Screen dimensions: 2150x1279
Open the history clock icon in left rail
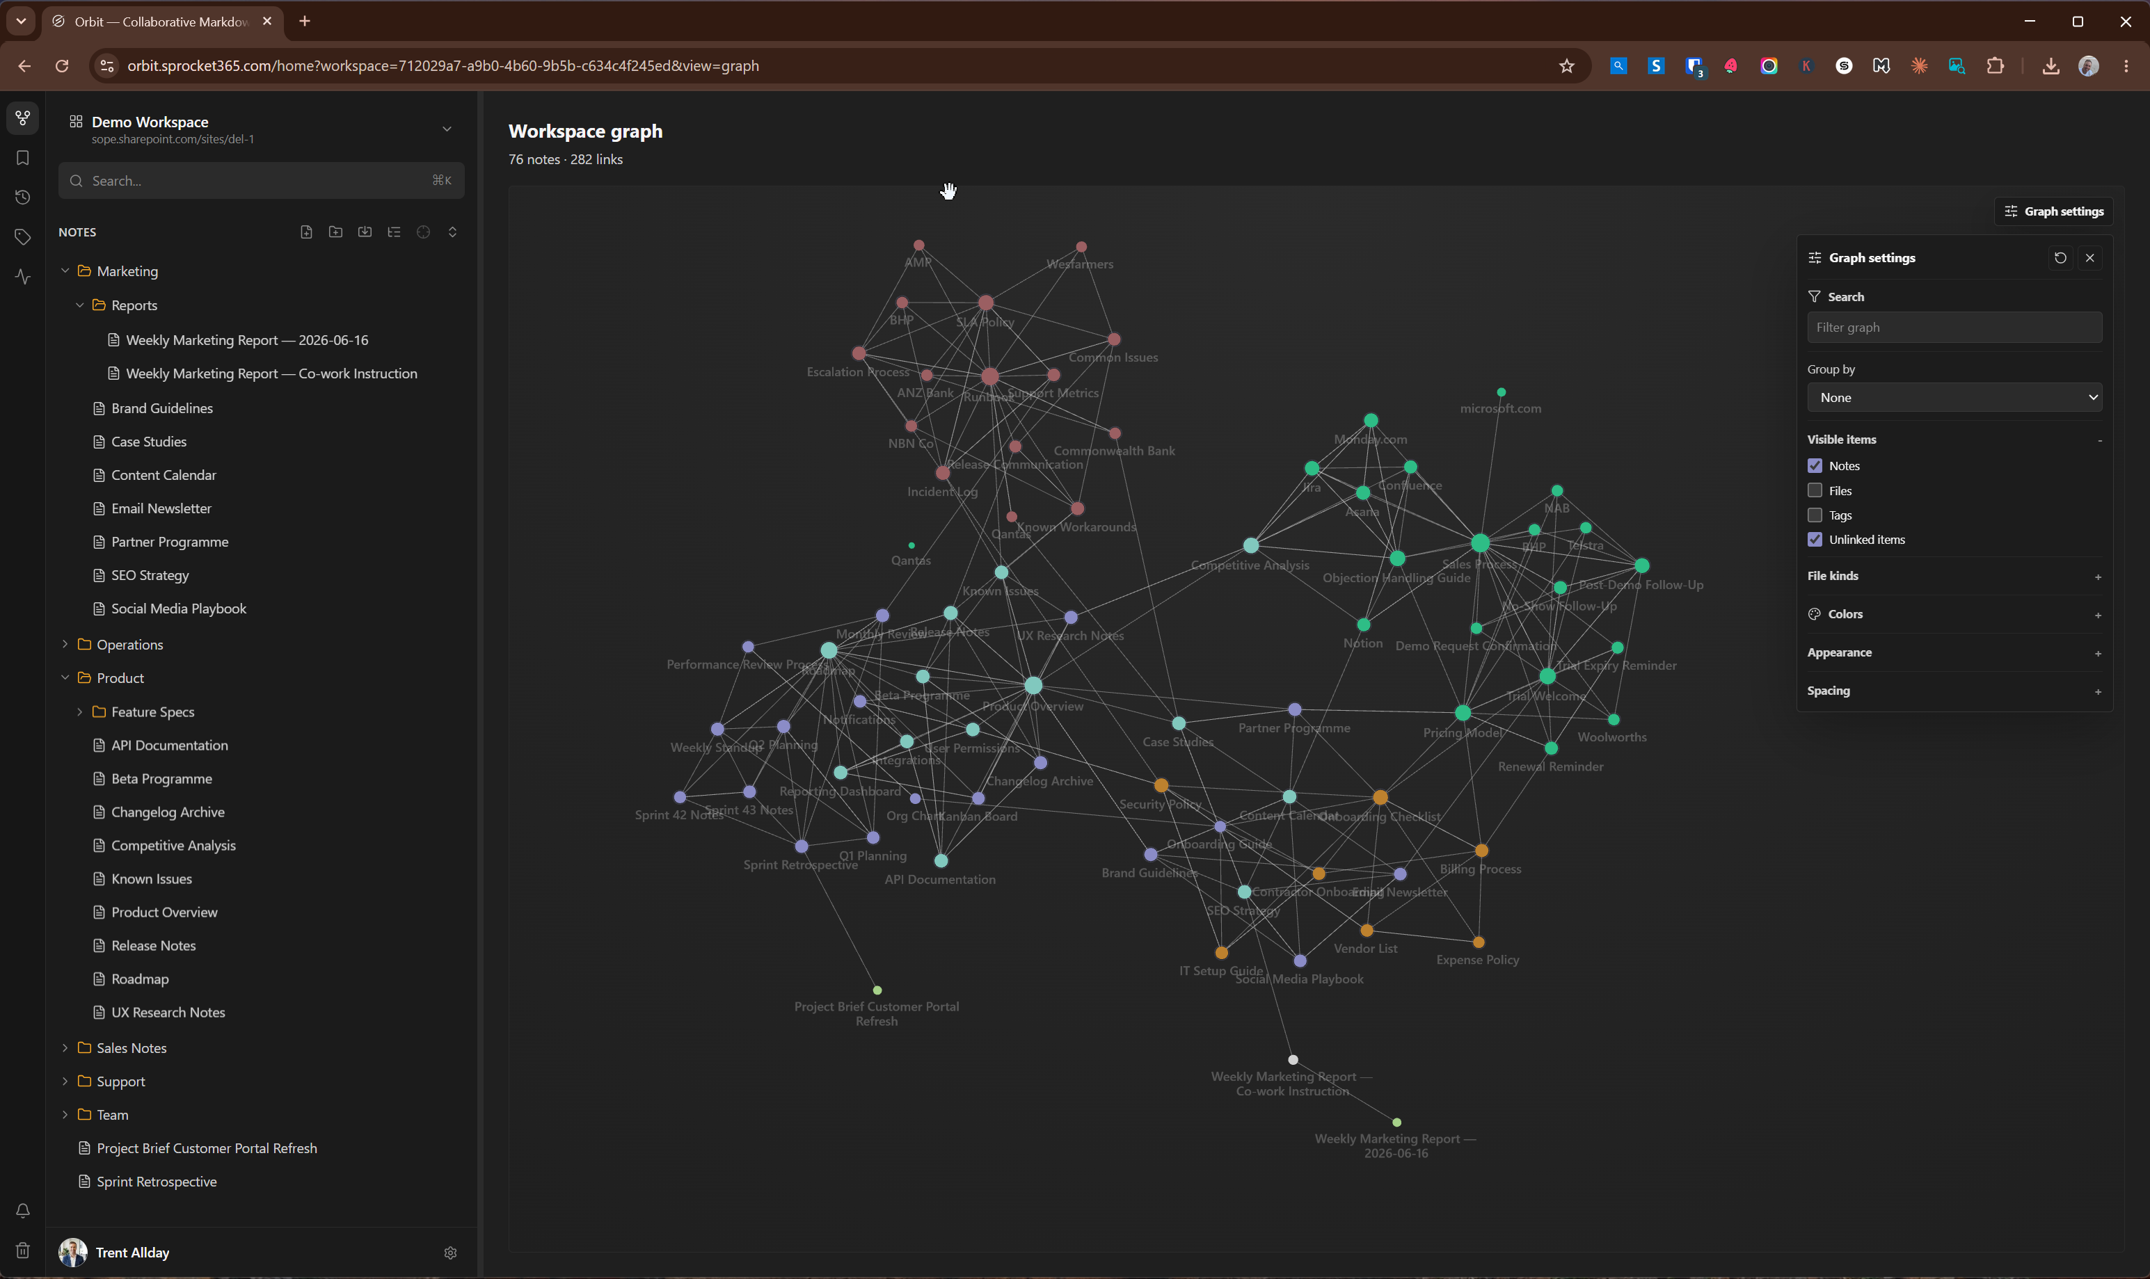point(22,198)
